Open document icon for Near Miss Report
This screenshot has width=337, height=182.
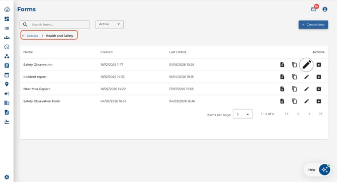(282, 89)
